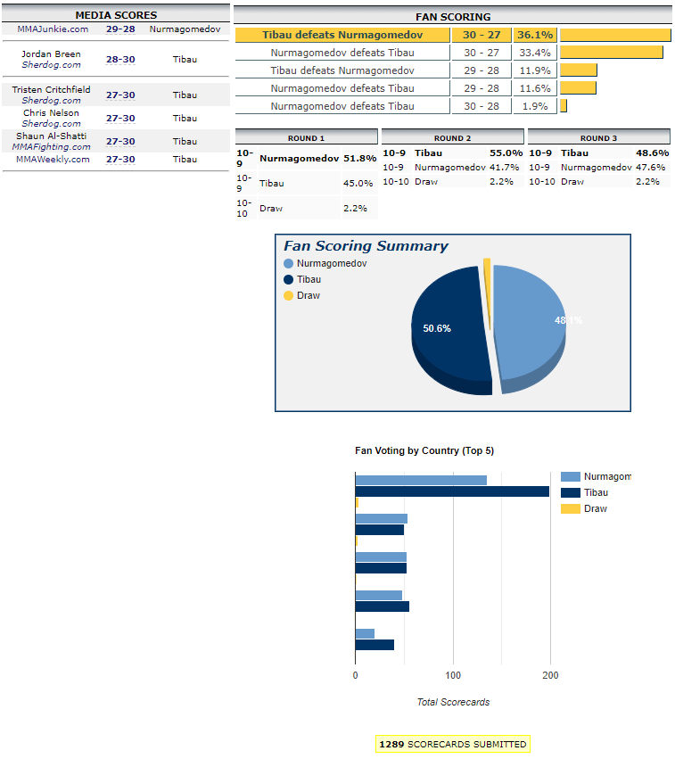
Task: Click the 1.9% small yellow bar
Action: [564, 106]
